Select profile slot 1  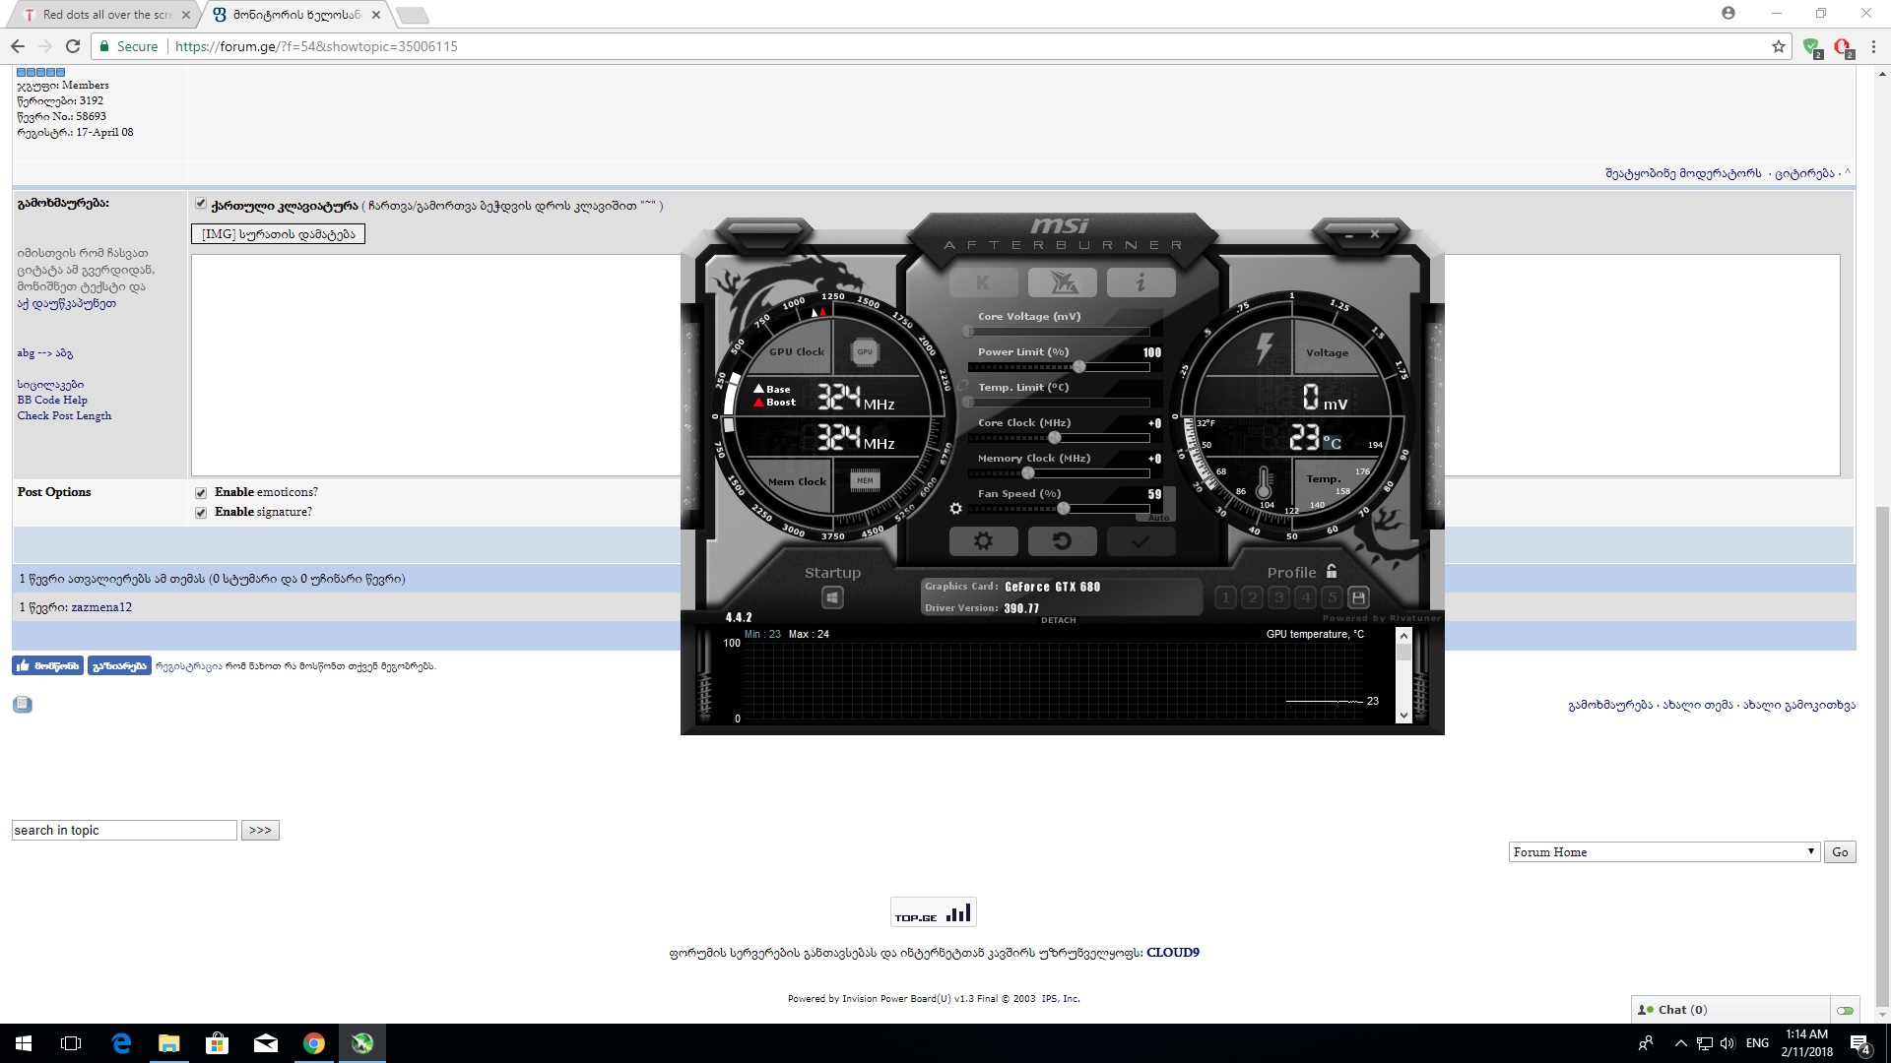click(1225, 597)
